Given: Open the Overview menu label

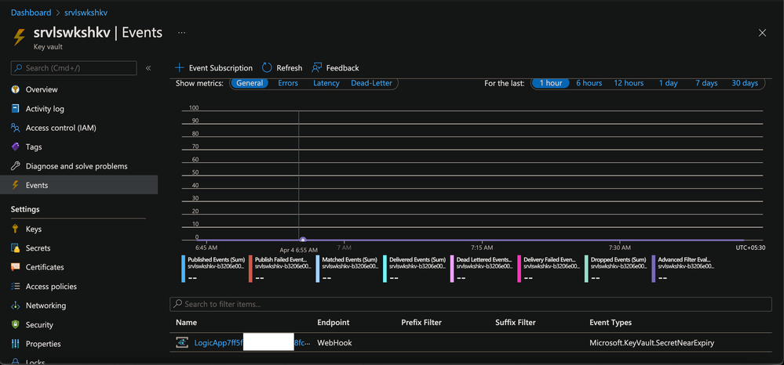Looking at the screenshot, I should tap(42, 89).
